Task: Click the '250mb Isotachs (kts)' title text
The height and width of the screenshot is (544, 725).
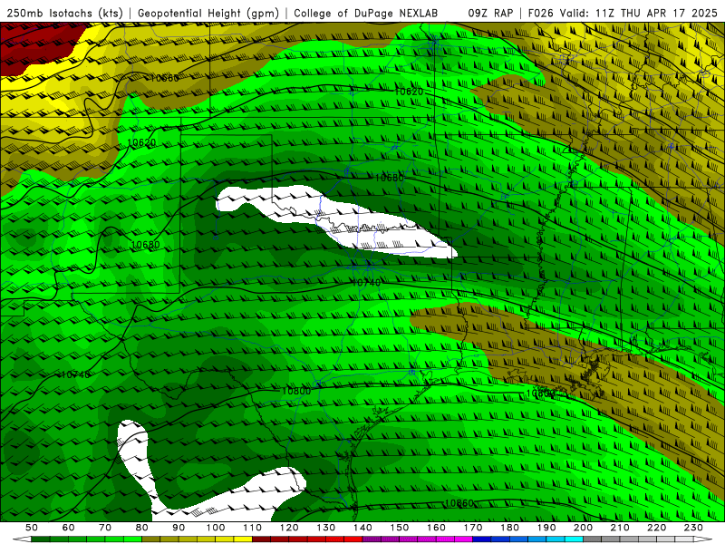Action: coord(65,14)
